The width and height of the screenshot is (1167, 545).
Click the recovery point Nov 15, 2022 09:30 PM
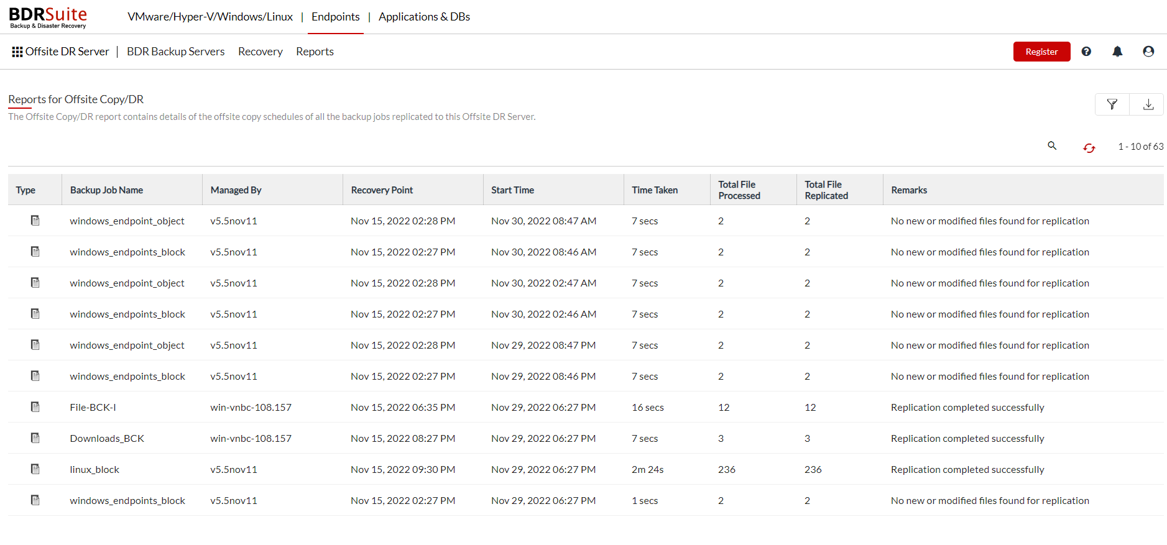tap(403, 469)
